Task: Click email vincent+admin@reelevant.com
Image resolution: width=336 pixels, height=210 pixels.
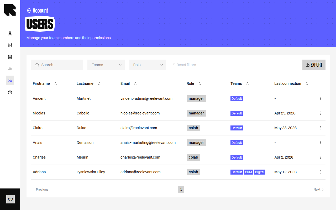Action: tap(146, 98)
